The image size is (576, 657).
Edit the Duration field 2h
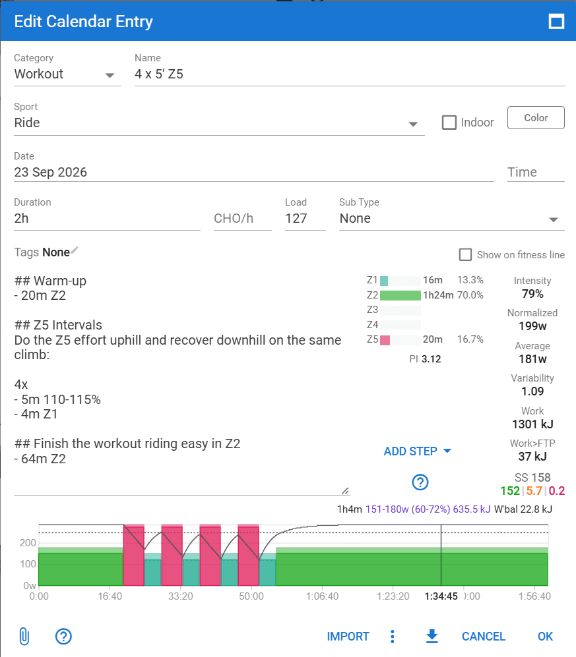point(107,219)
